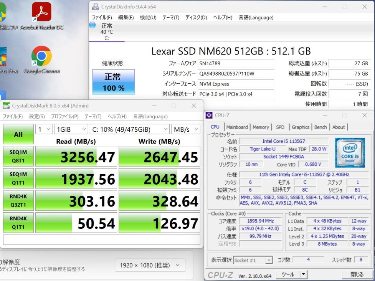This screenshot has height=281, width=375.
Task: Click the blue C: drive health icon in CrystalDiskInfo
Action: [x=92, y=25]
